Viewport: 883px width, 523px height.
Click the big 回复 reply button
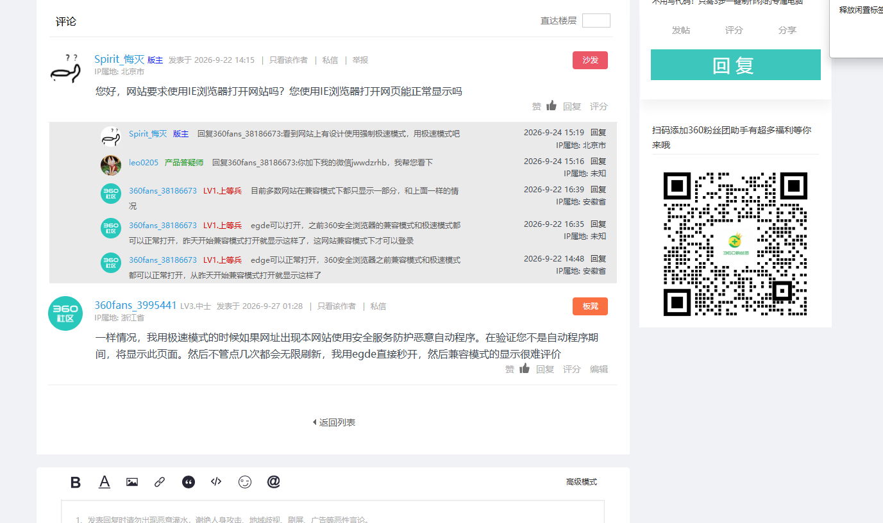click(x=736, y=65)
